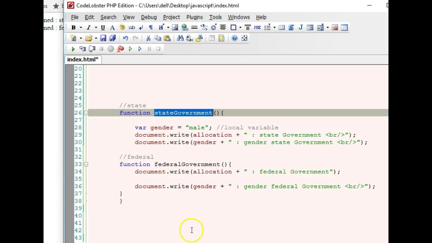This screenshot has height=243, width=432.
Task: Toggle Bold formatting in HTML toolbar
Action: coord(73,28)
